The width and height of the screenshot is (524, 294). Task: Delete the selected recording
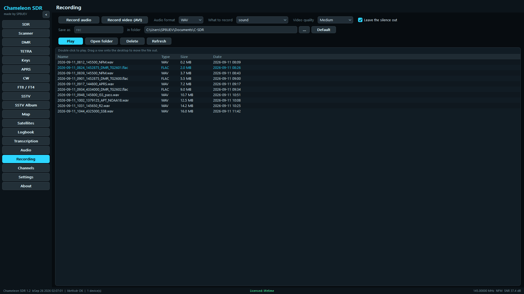point(132,41)
